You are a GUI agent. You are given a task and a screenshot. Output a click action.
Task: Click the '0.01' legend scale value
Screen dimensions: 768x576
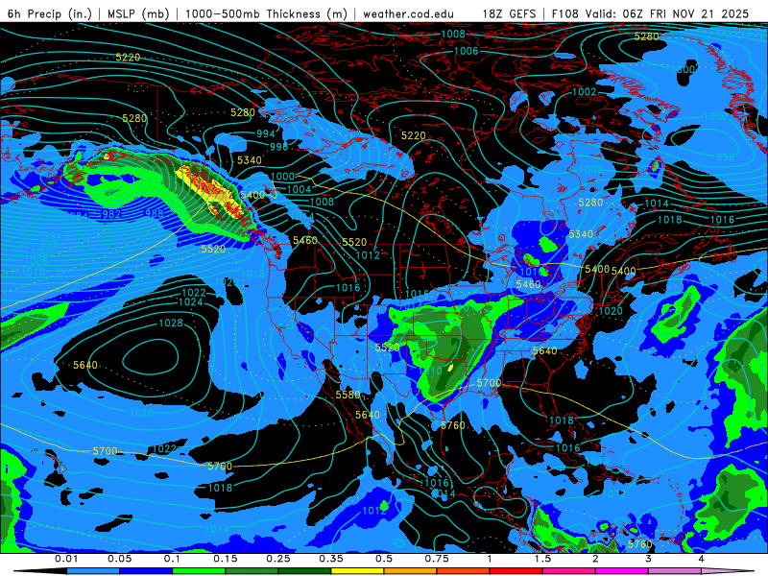(x=66, y=559)
